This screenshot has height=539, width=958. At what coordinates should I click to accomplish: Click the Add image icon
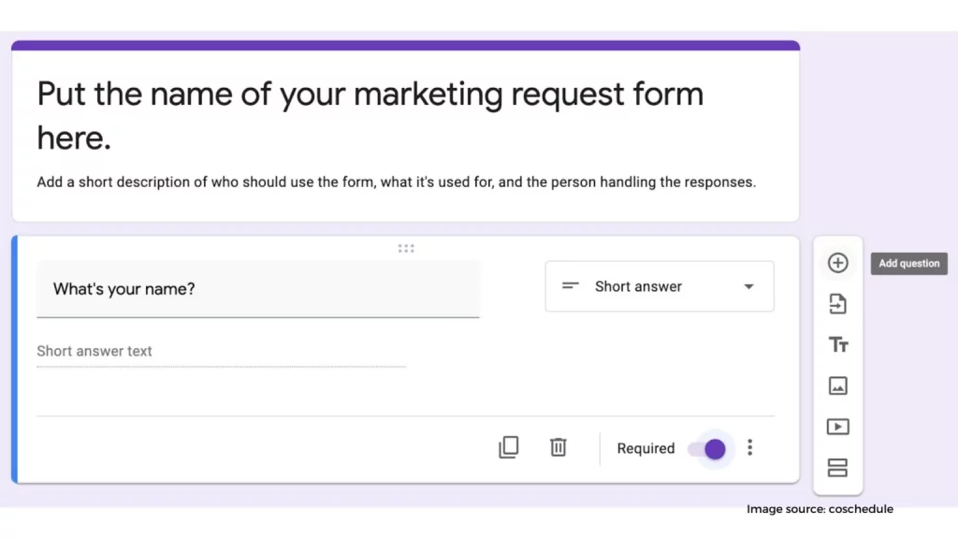pyautogui.click(x=837, y=386)
